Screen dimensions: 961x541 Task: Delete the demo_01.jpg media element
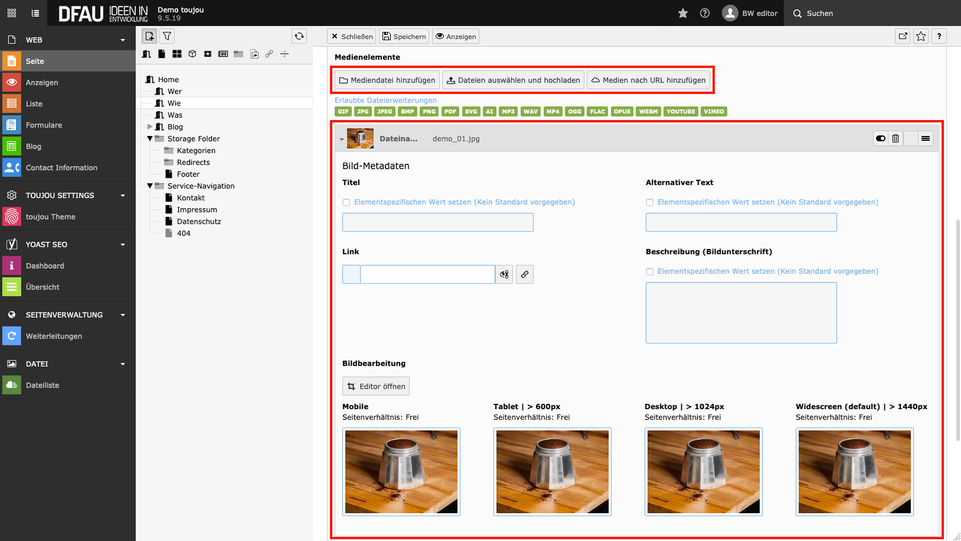click(x=895, y=138)
